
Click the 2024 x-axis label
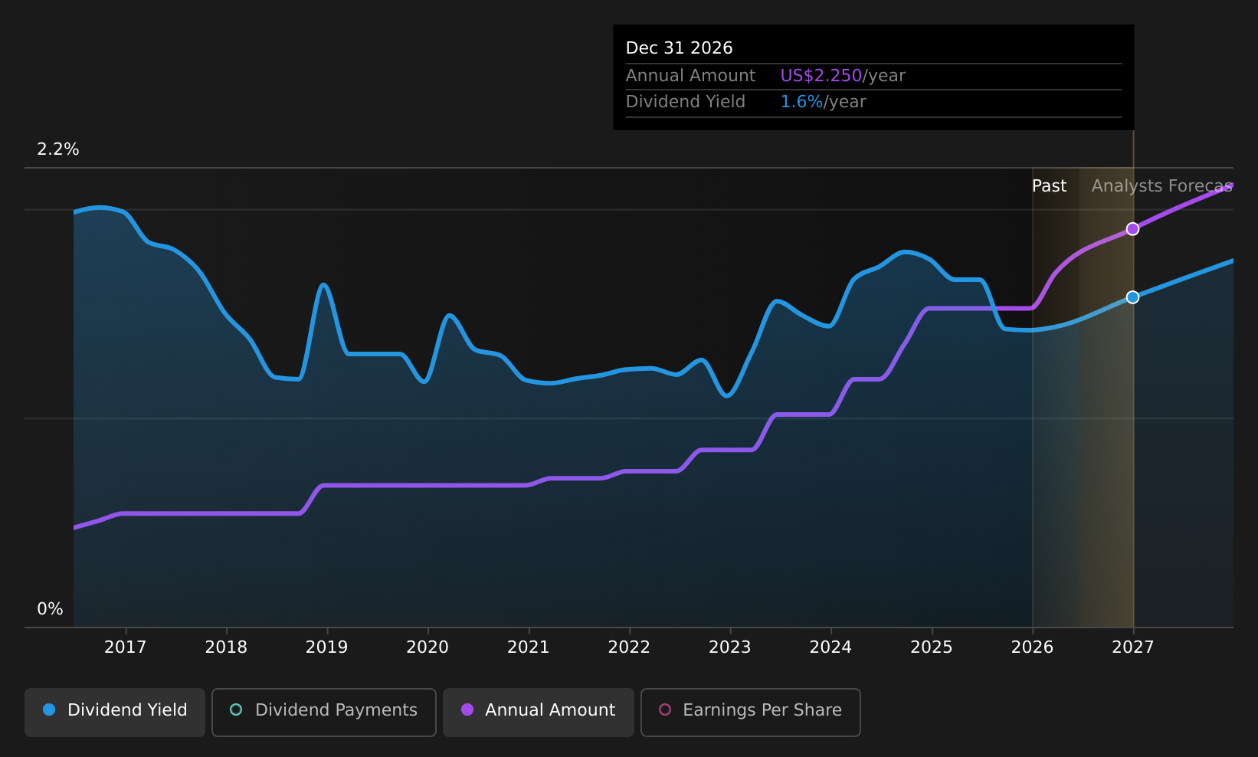coord(830,647)
